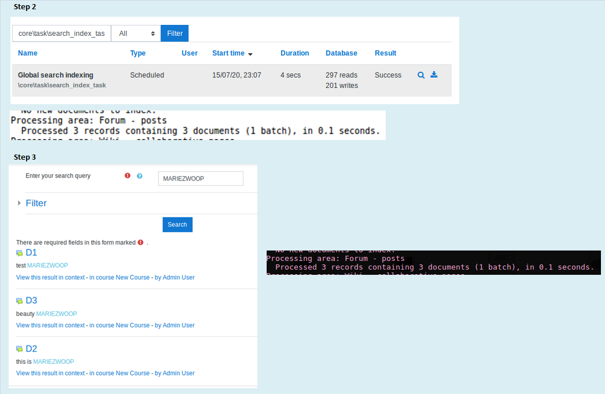This screenshot has height=394, width=605.
Task: Click in the MARIEZWOOP search query field
Action: click(201, 178)
